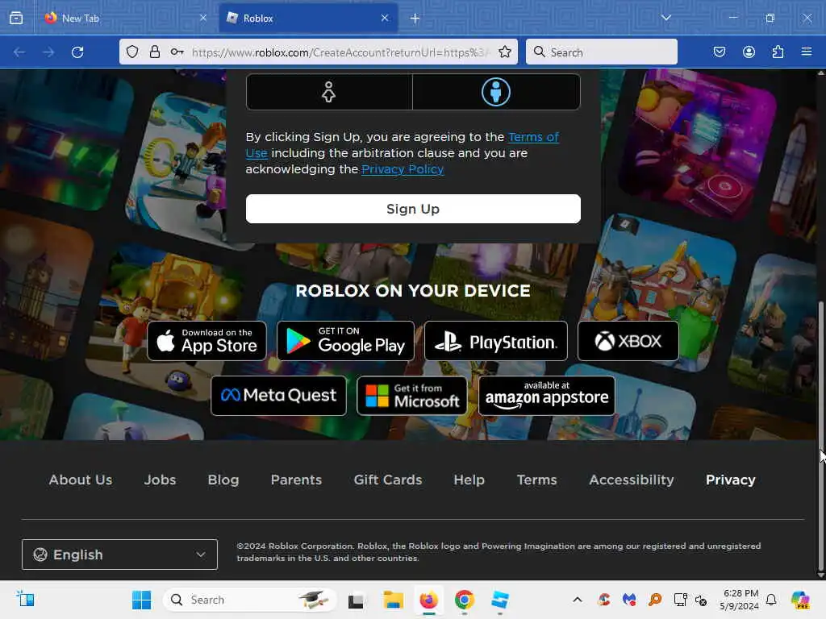Open the Xbox store badge
This screenshot has width=826, height=619.
point(628,341)
